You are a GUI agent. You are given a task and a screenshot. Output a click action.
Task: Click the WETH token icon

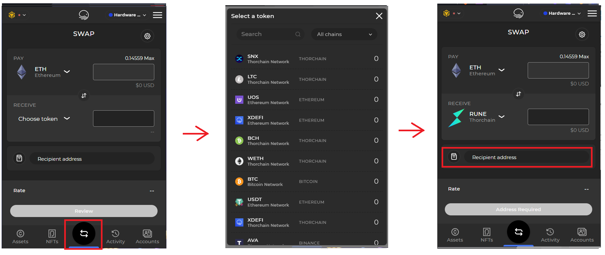click(x=239, y=161)
